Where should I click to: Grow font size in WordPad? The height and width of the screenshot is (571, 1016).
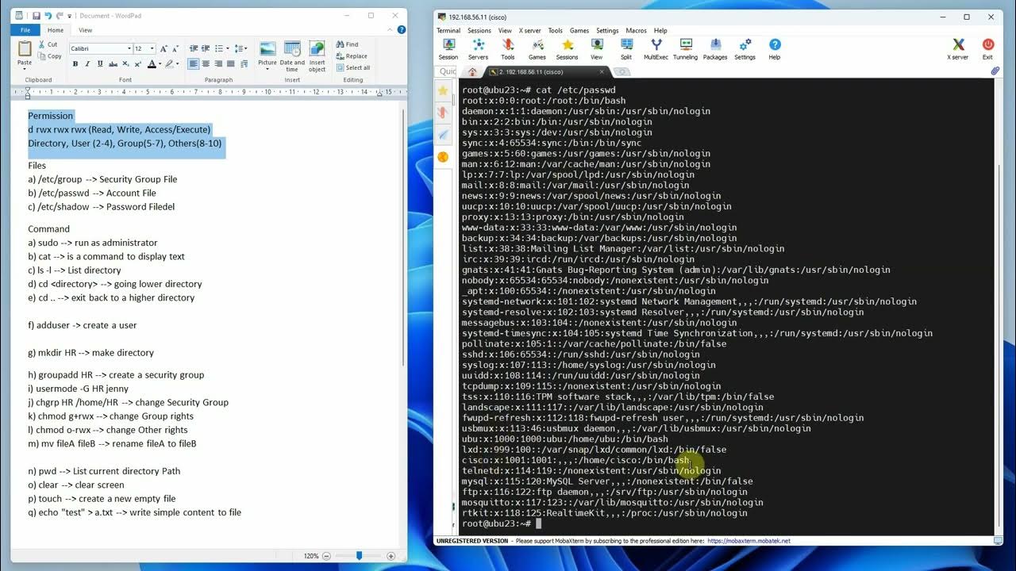coord(164,48)
